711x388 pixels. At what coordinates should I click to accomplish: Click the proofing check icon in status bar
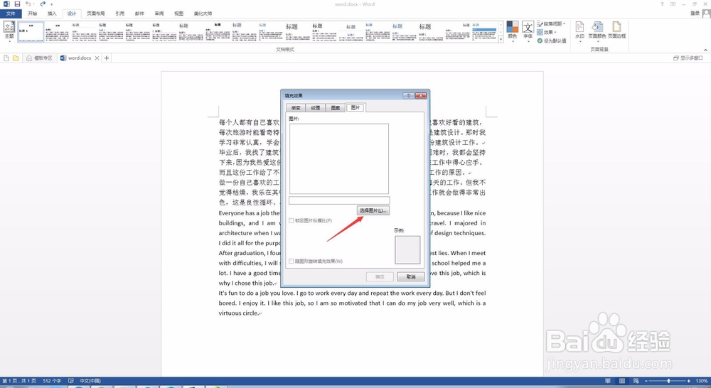pos(70,381)
